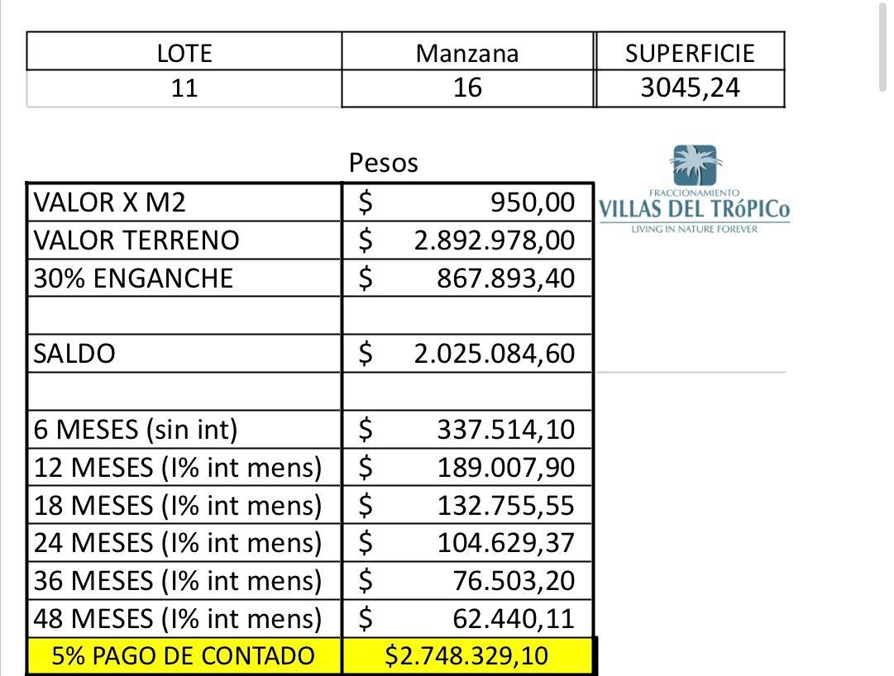Click the surface value 3045,24
894x676 pixels.
point(690,88)
